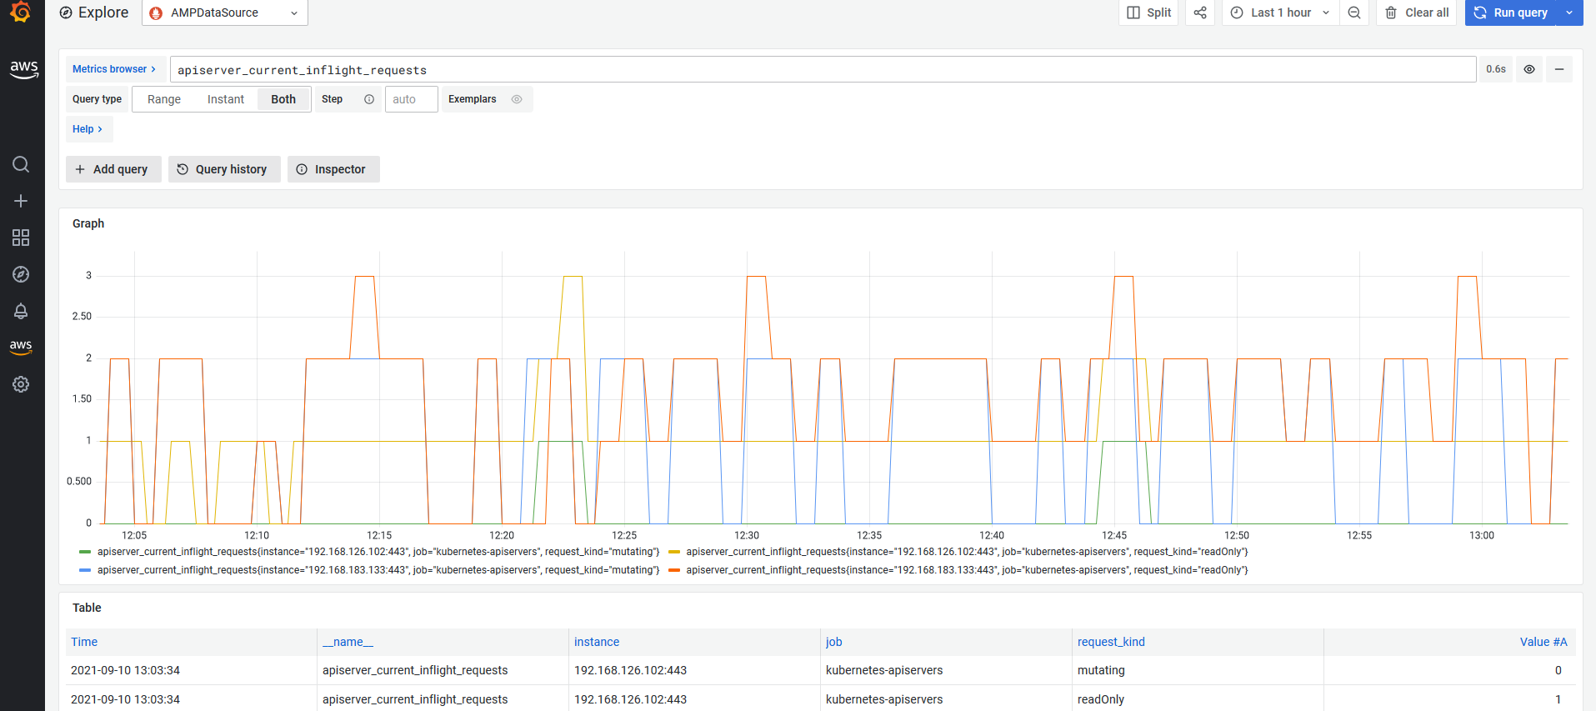Select the Instant query type
Screen dimensions: 1596x711
click(x=226, y=99)
